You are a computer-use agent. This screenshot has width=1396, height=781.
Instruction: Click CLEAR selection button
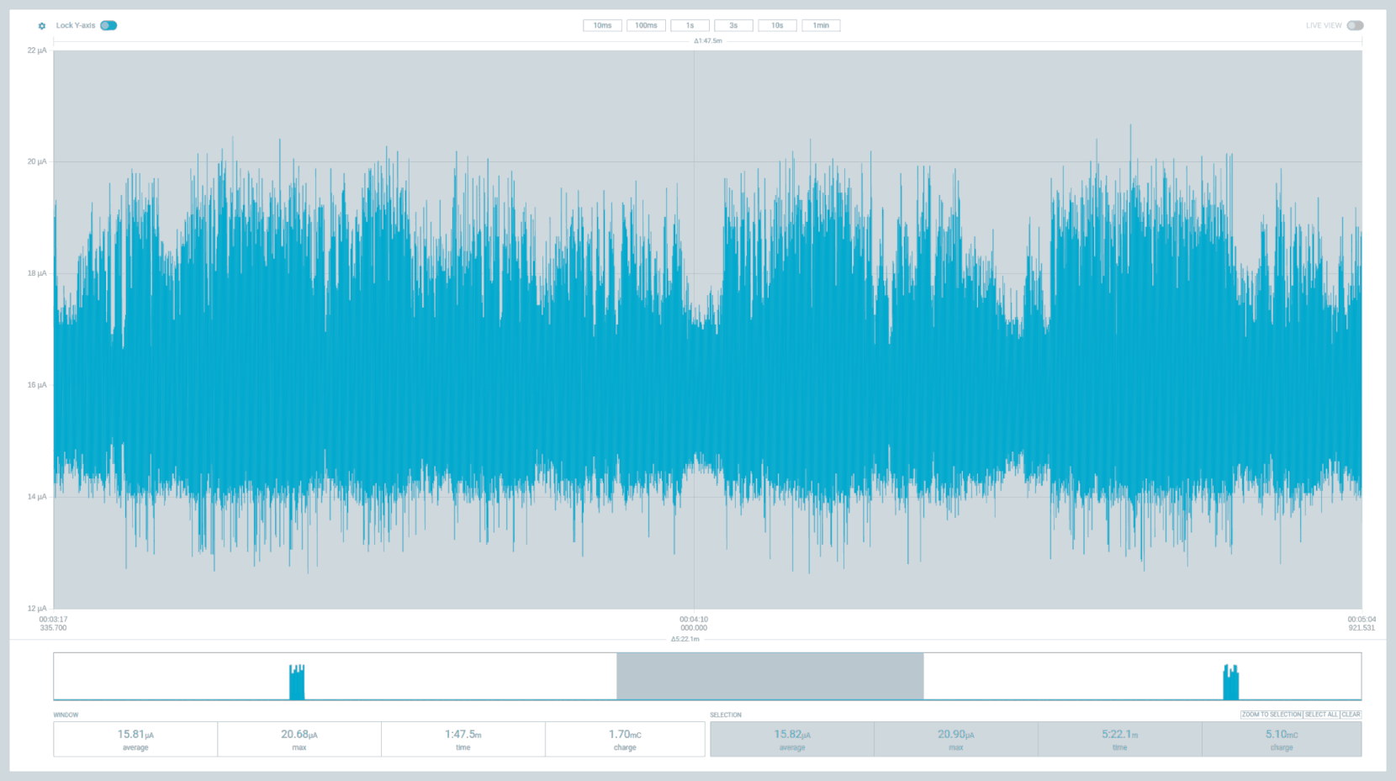tap(1351, 715)
